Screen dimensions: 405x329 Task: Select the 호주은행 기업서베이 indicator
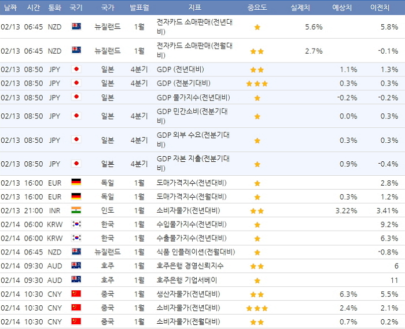(x=187, y=280)
